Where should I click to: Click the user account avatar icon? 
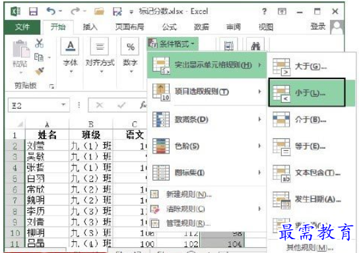(x=337, y=27)
